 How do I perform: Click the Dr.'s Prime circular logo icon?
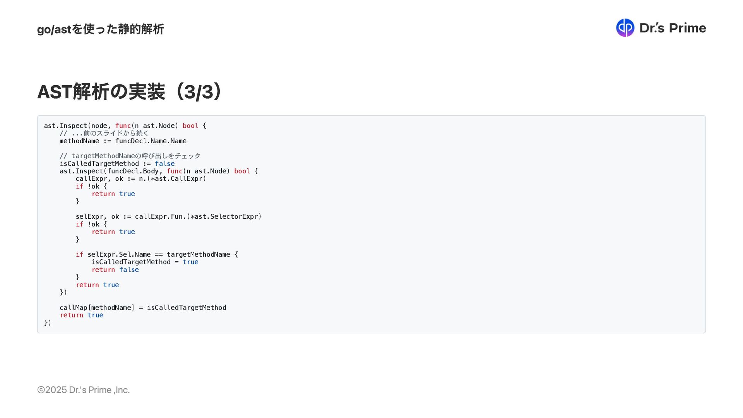tap(625, 28)
